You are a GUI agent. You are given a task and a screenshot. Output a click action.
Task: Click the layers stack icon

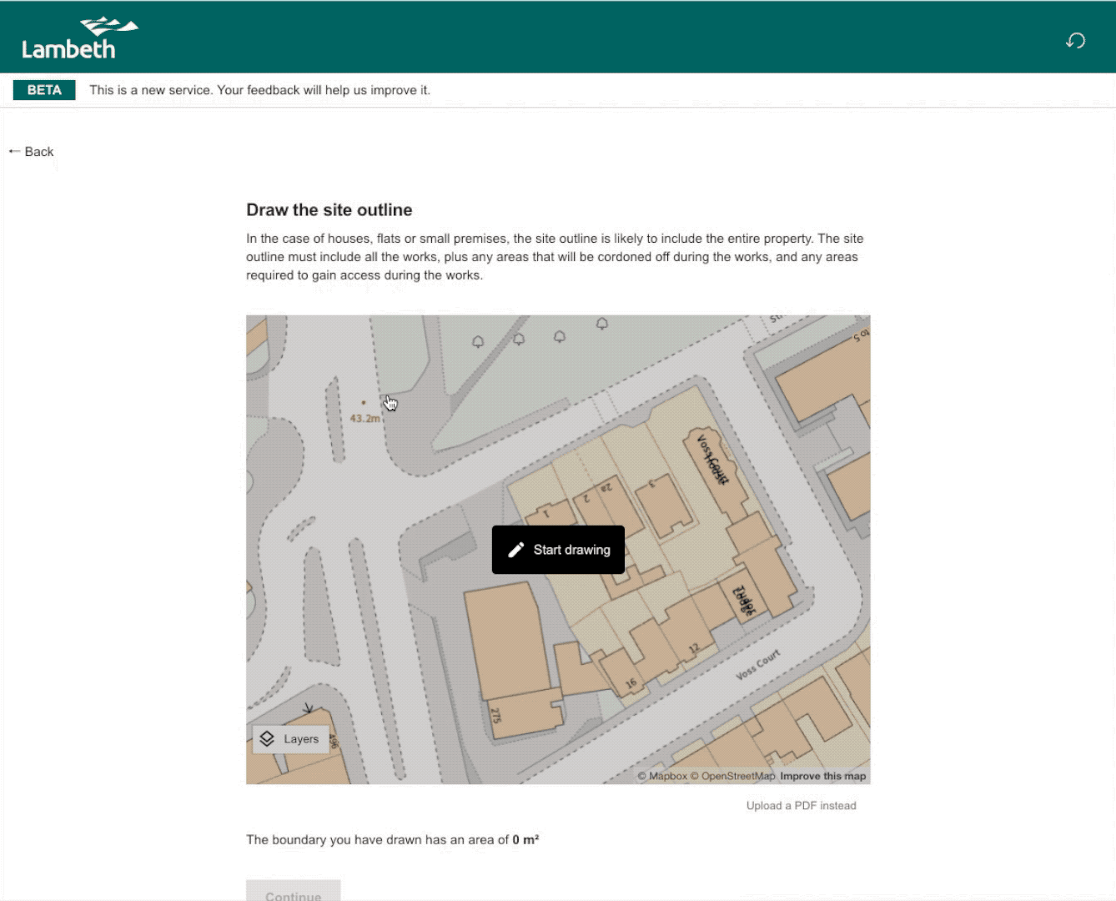coord(267,738)
